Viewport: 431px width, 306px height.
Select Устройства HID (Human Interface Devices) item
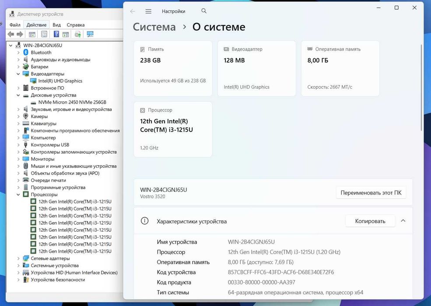pos(74,272)
